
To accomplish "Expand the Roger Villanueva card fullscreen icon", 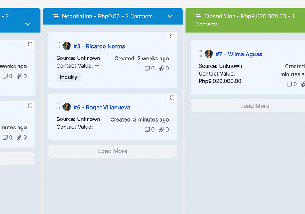I will (172, 97).
